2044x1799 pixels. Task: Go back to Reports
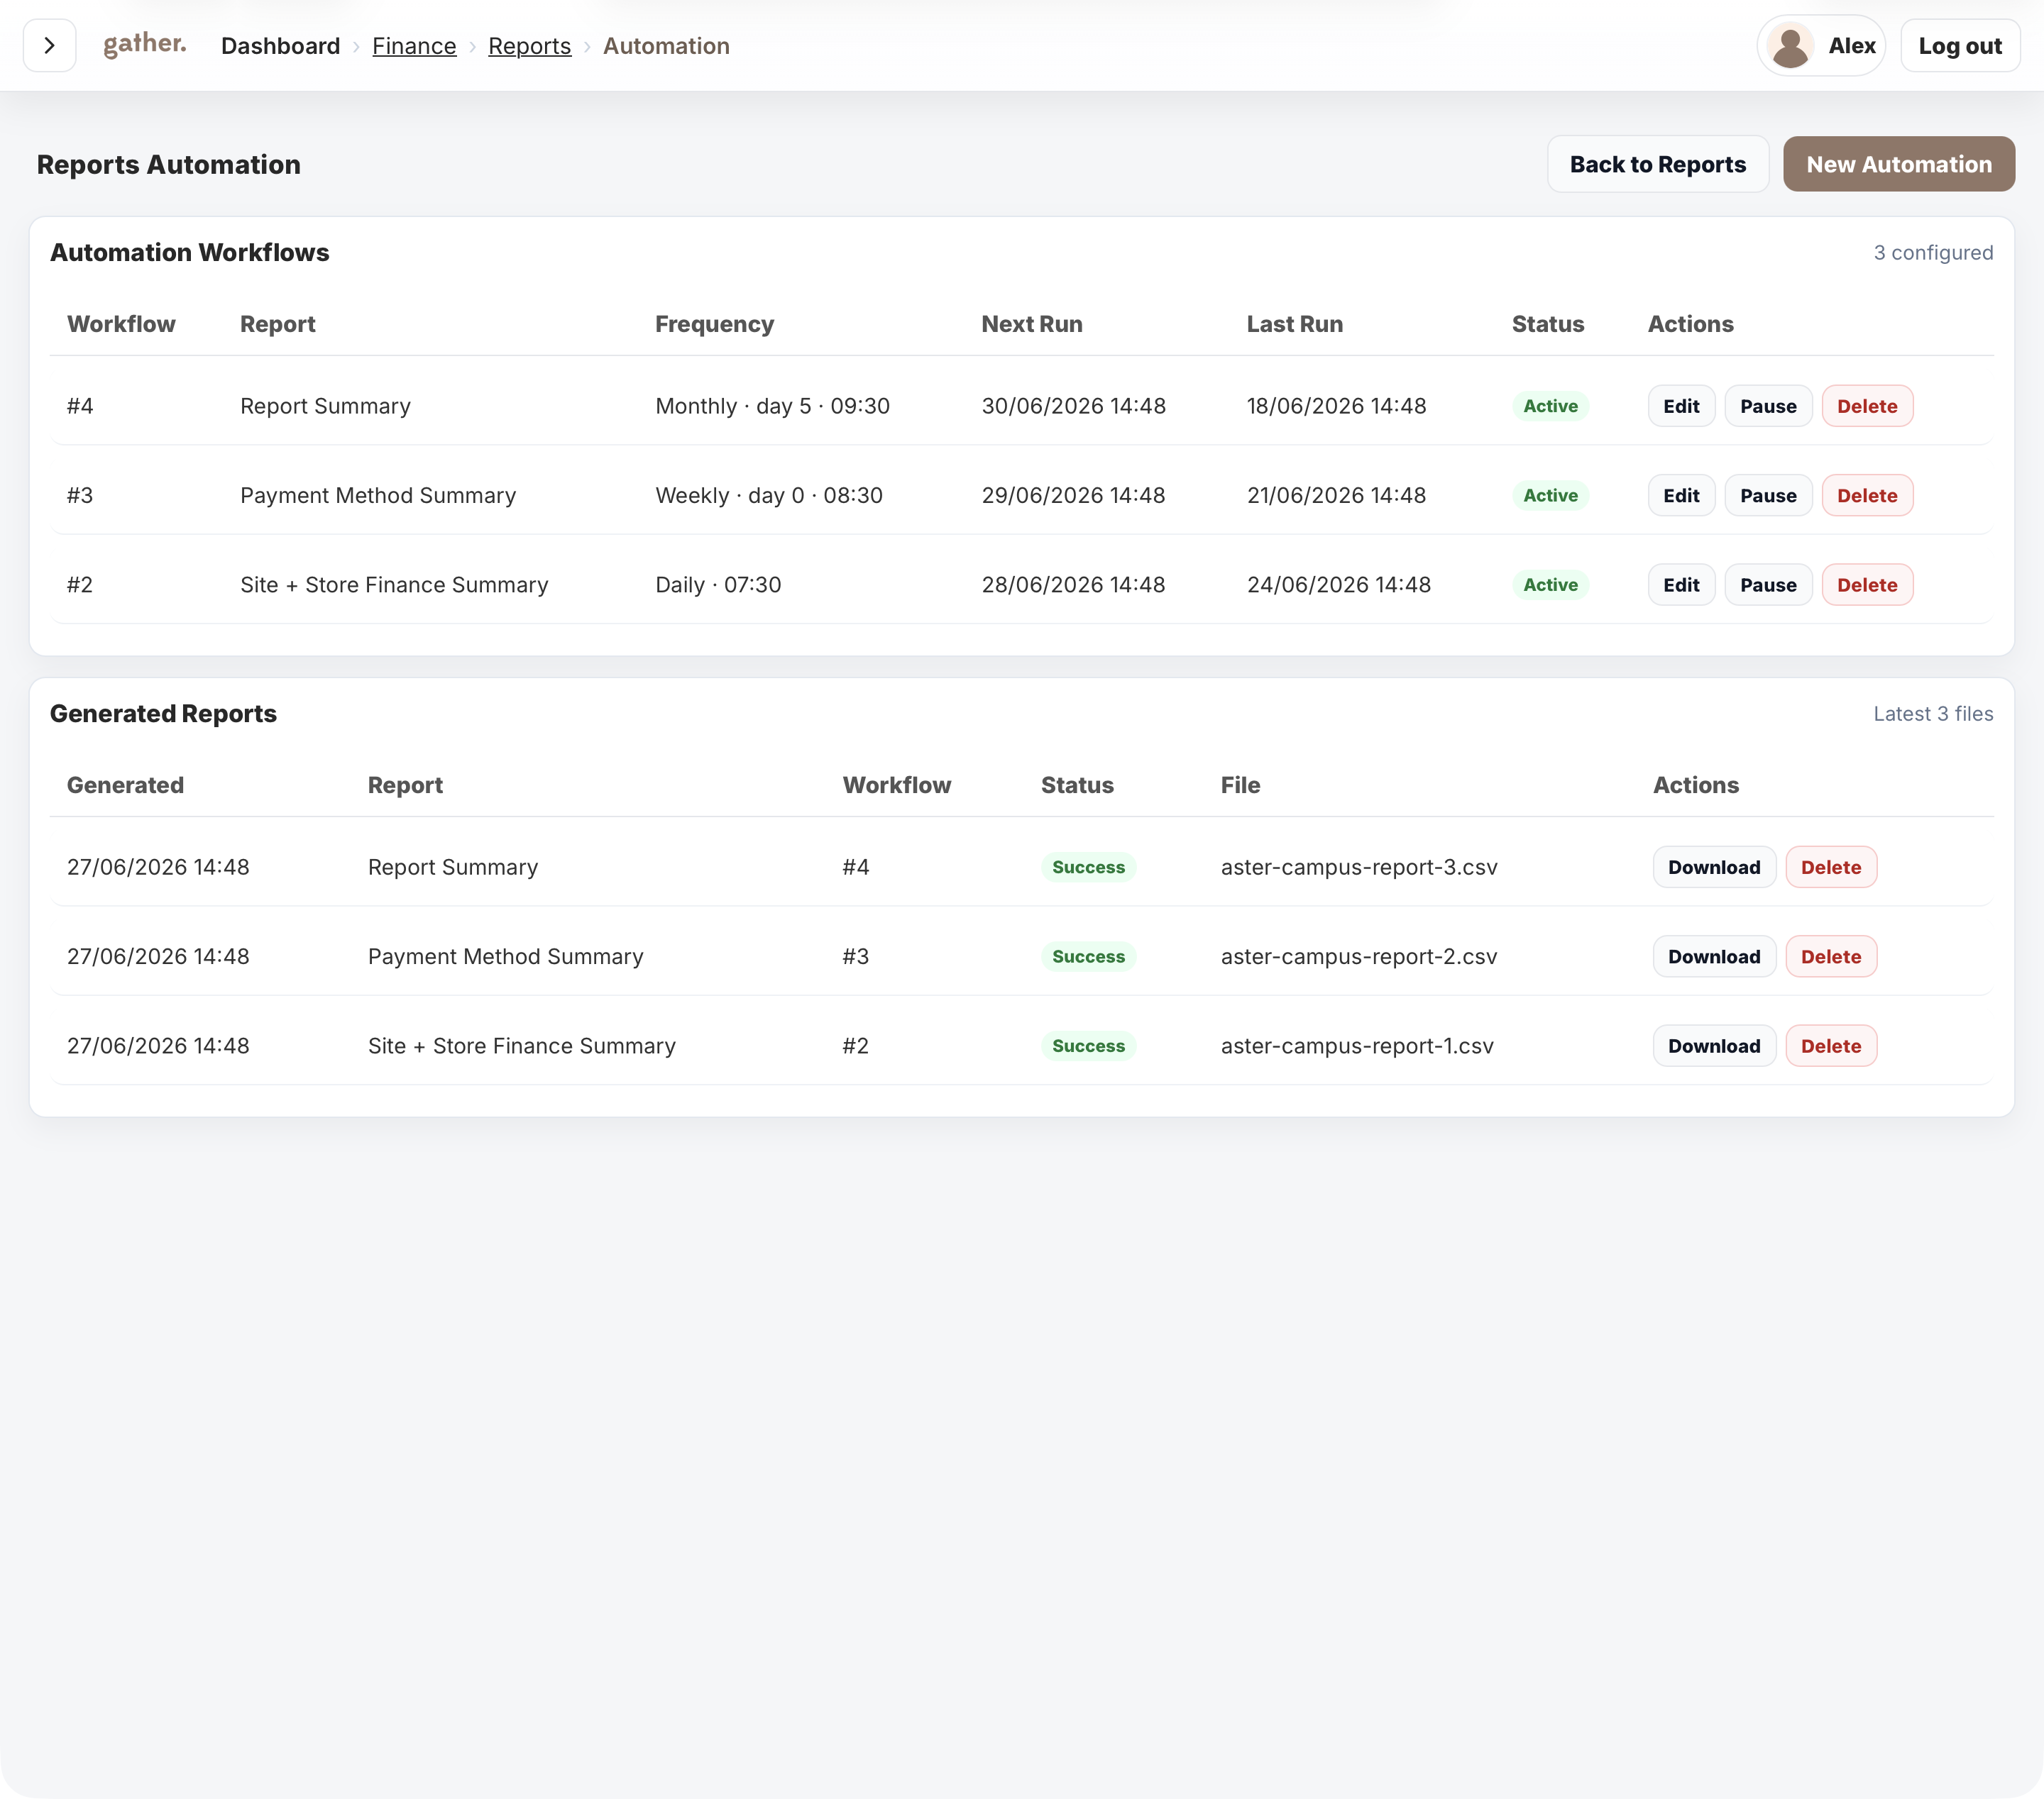click(1657, 164)
